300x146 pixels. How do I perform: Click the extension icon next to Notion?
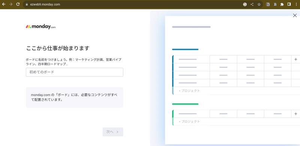click(x=275, y=4)
